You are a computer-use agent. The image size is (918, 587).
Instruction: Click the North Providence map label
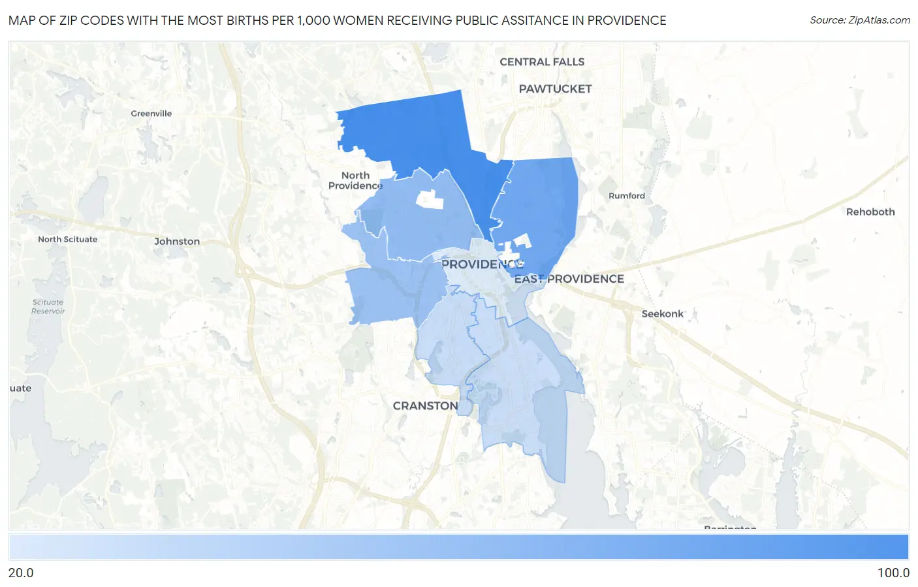tap(355, 180)
